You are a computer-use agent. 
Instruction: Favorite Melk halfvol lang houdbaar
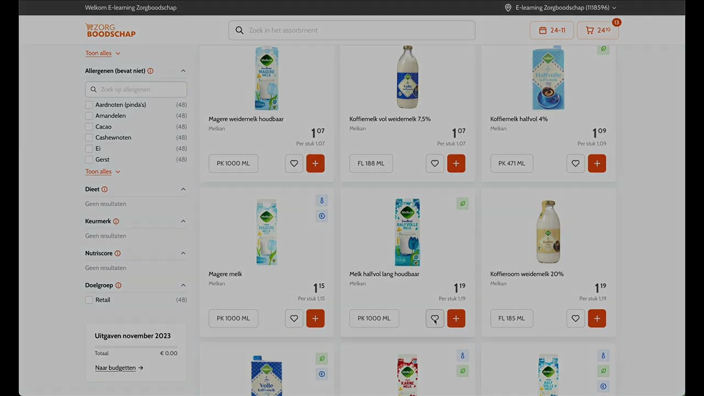coord(435,318)
